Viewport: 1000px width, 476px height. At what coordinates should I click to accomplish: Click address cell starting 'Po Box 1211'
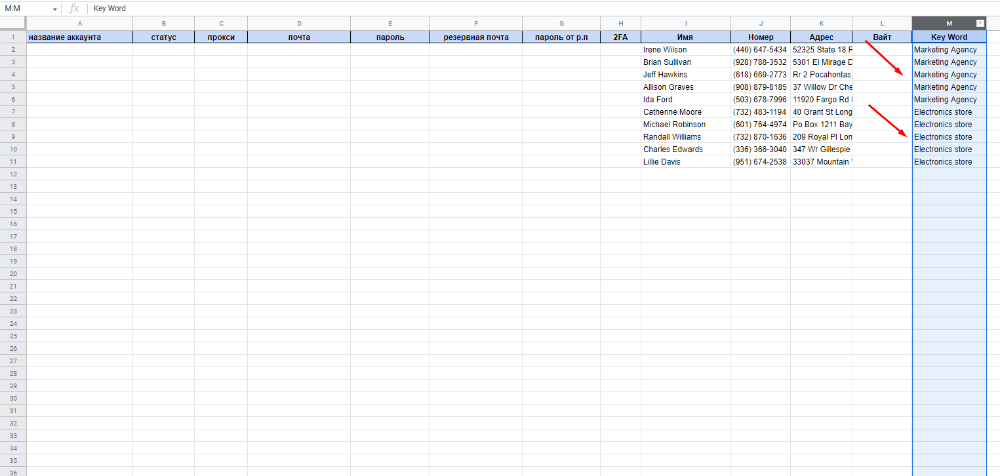(822, 125)
